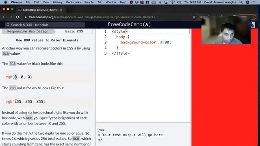The width and height of the screenshot is (260, 146).
Task: Bookmark this page with the star icon
Action: pyautogui.click(x=194, y=17)
